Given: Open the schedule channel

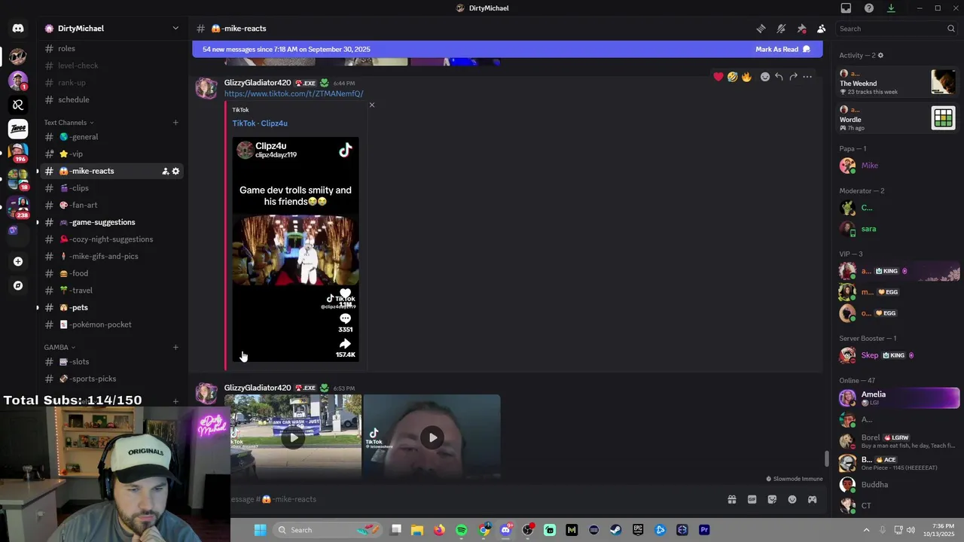Looking at the screenshot, I should [111, 100].
